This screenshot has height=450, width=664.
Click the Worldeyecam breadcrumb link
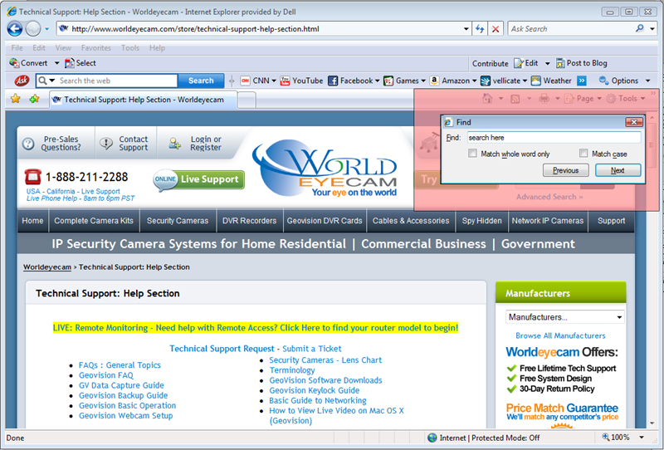47,267
